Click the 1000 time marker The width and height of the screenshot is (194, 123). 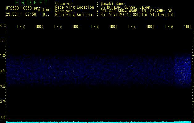[x=188, y=26]
